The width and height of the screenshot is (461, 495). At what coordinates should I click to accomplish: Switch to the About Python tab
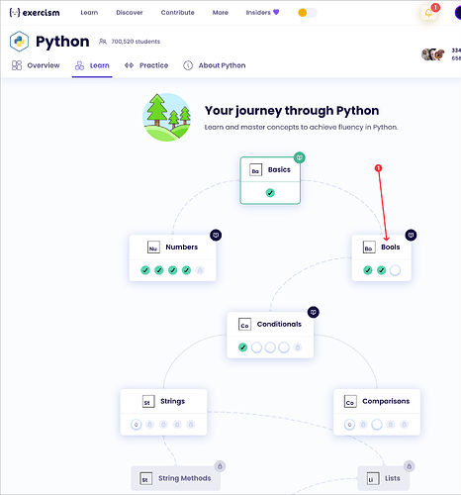coord(215,65)
